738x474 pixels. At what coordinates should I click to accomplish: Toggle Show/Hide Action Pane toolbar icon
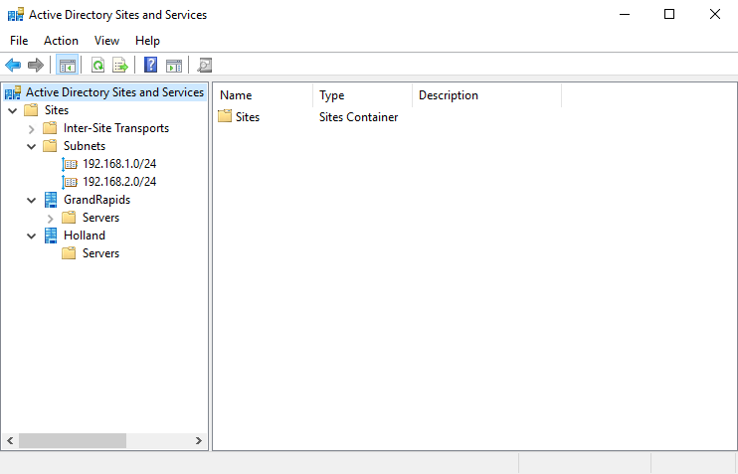pyautogui.click(x=174, y=66)
